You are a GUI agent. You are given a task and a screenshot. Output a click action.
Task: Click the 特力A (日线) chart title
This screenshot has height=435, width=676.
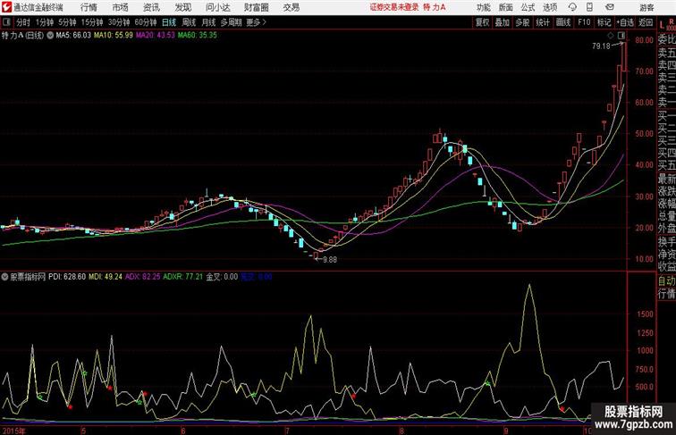[22, 36]
